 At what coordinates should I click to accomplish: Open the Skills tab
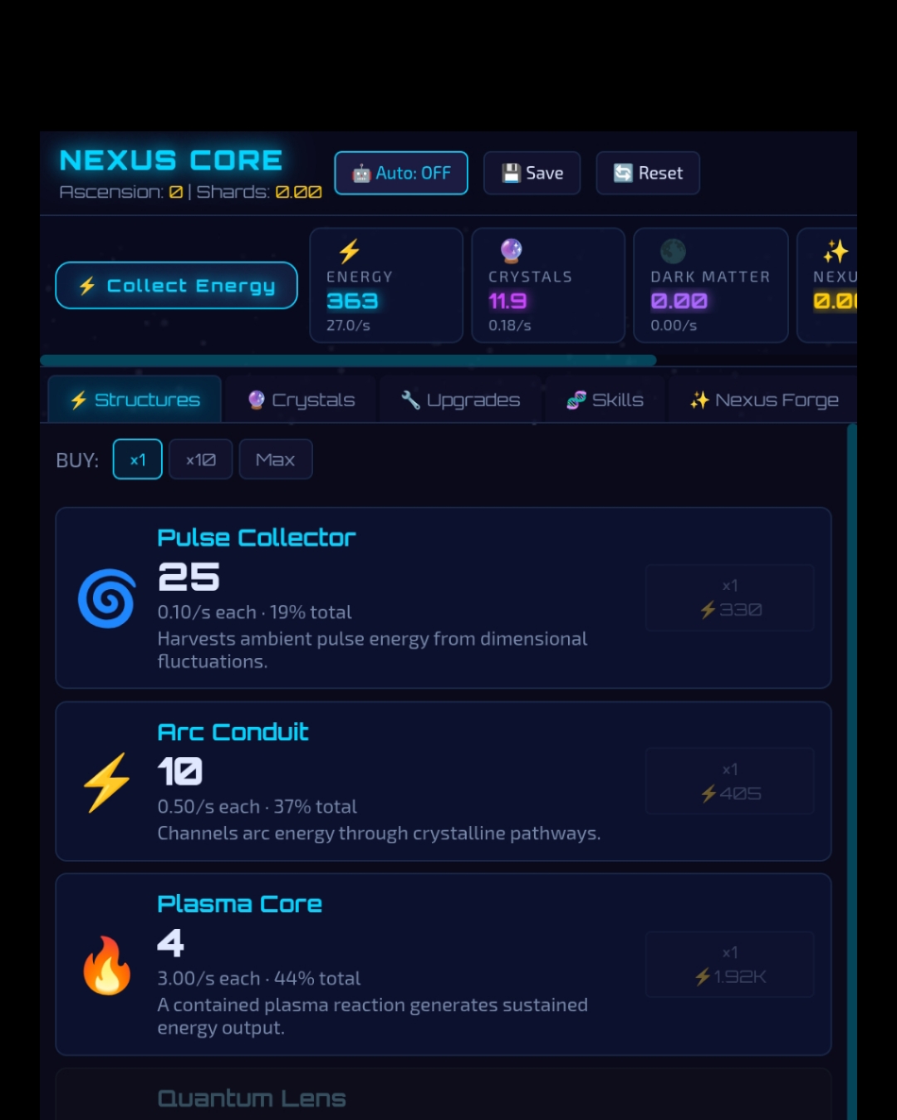tap(605, 400)
